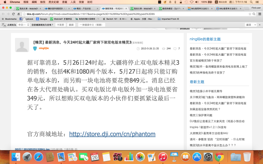Viewport: 263px width, 164px height.
Task: Click the First user profile button
Action: click(256, 8)
